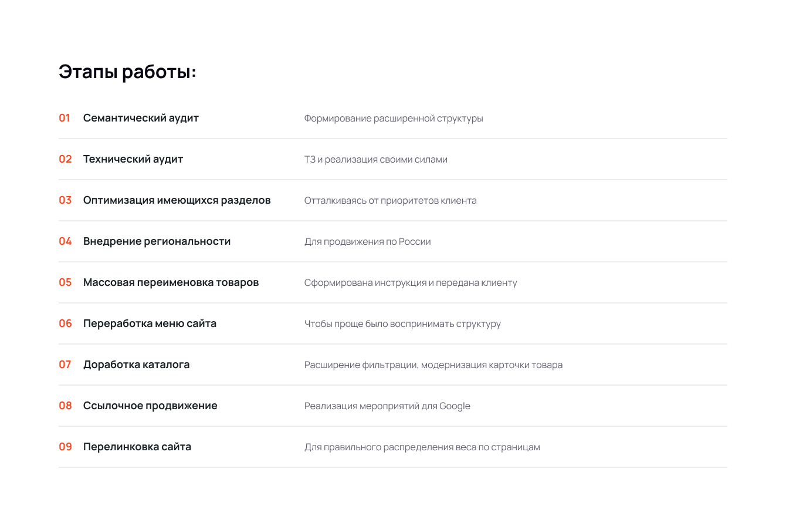Click "Чтобы проще было воспринимать структуру" description
The height and width of the screenshot is (526, 786).
pyautogui.click(x=402, y=324)
